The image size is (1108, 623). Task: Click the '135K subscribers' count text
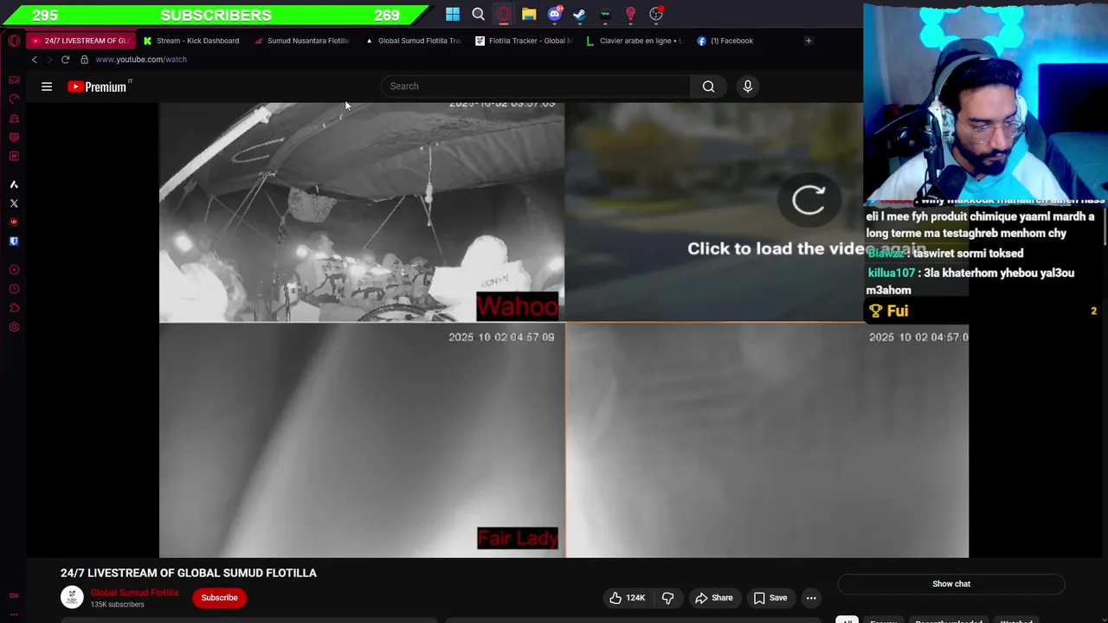117,604
